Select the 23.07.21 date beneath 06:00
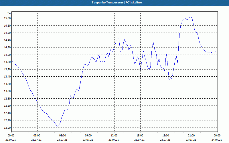 click(62, 140)
